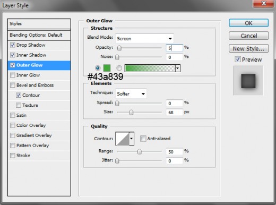276x205 pixels.
Task: Click the Contour curve thumbnail
Action: [123, 139]
